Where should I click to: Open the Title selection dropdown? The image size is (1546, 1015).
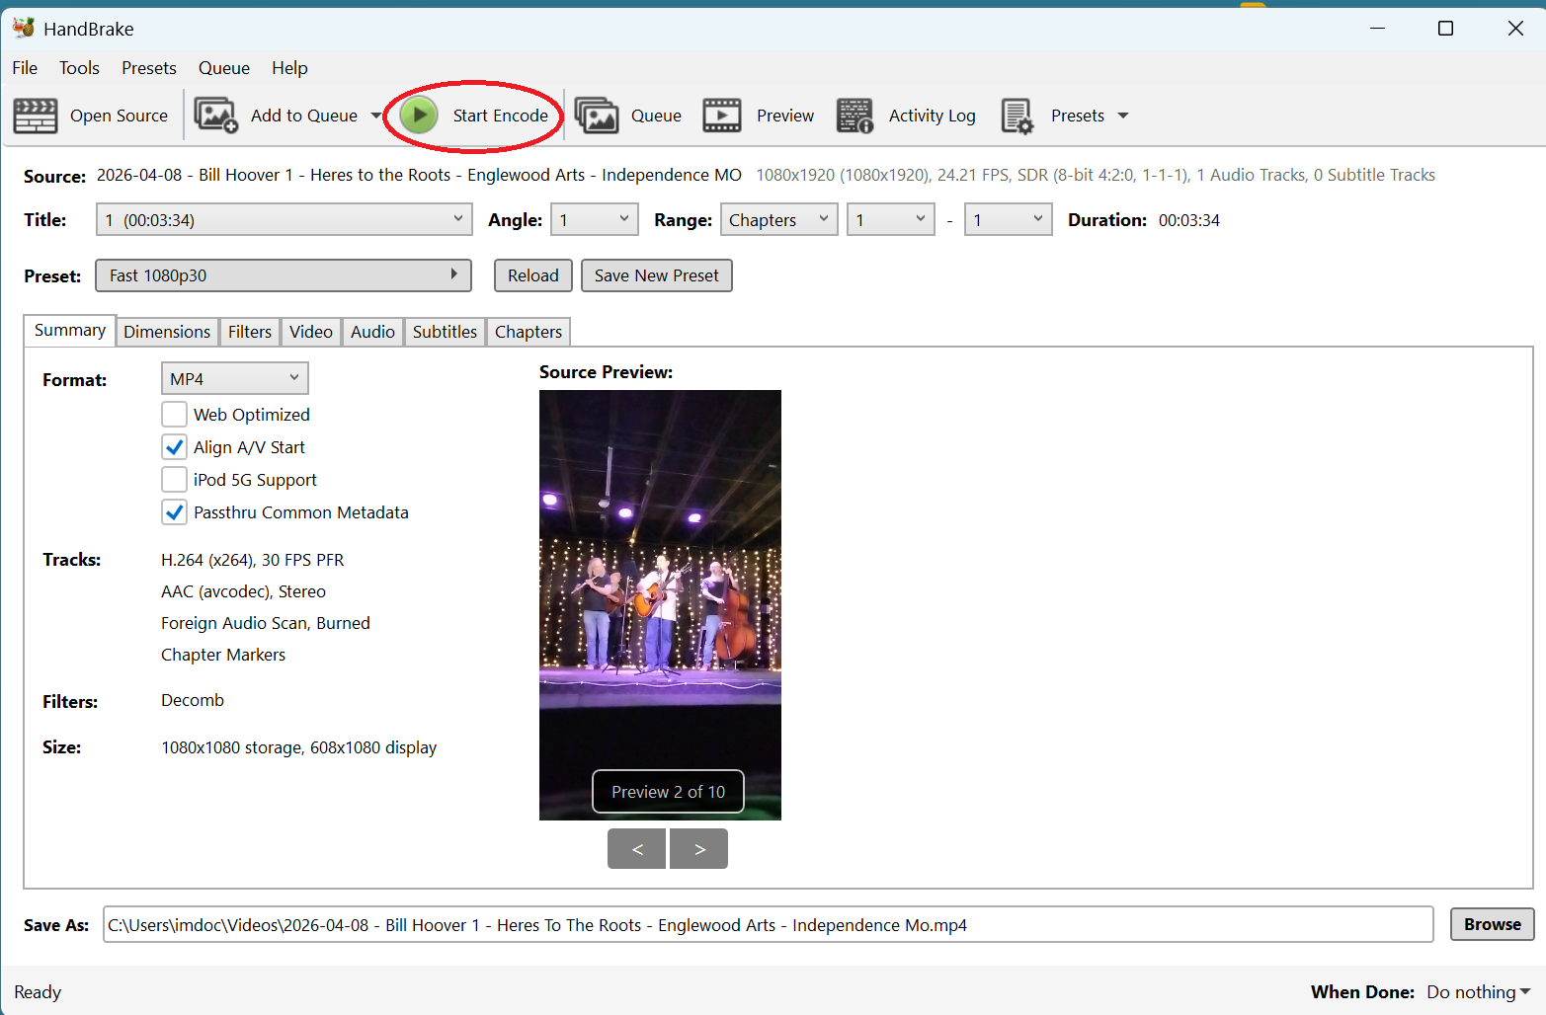coord(284,219)
